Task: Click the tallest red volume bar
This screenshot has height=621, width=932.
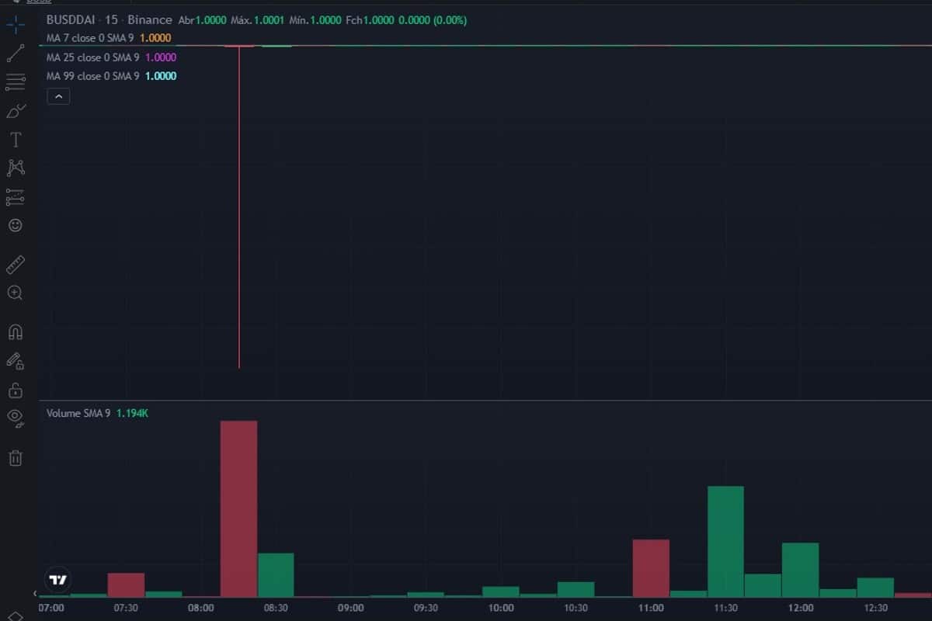Action: point(239,508)
